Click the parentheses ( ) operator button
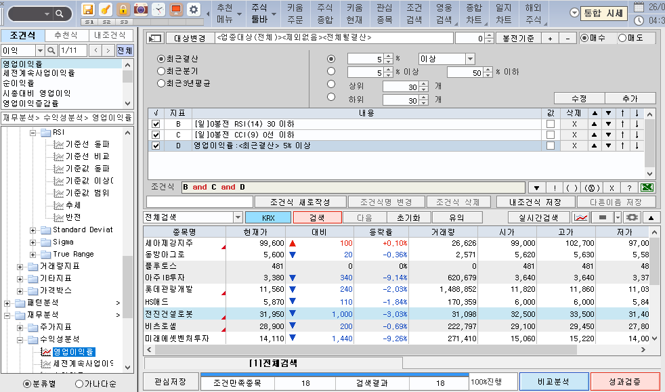665x392 pixels. 572,188
